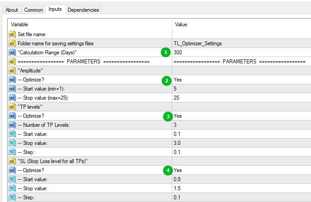Click the integer icon beside Start value (min=1)
The width and height of the screenshot is (311, 202).
coord(12,89)
